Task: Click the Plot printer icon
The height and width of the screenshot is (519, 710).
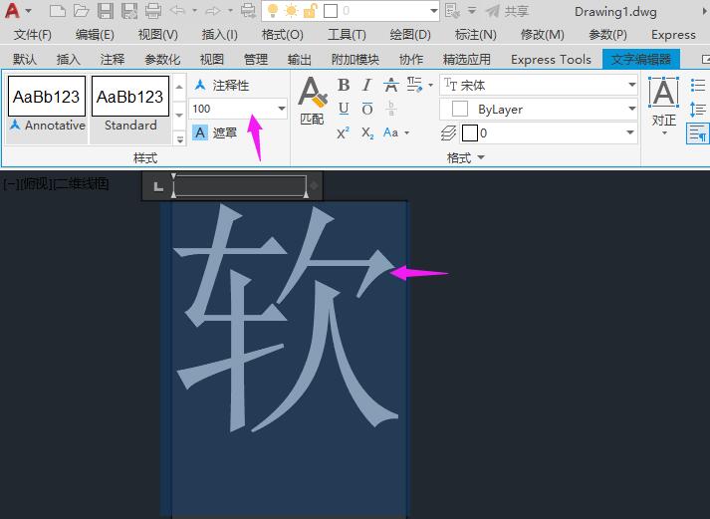Action: pos(153,10)
